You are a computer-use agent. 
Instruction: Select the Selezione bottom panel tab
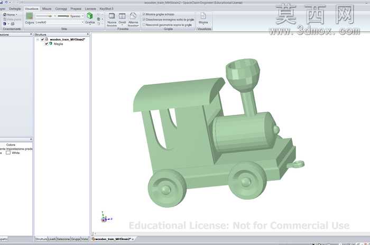pos(63,239)
